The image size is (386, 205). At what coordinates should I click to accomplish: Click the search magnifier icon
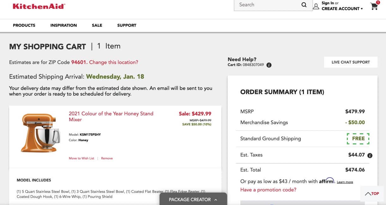[304, 5]
